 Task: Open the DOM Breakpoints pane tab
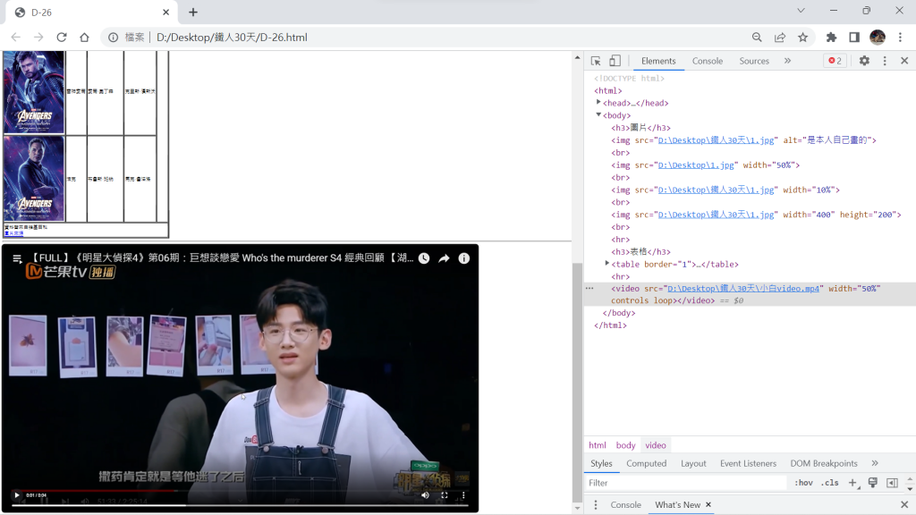tap(824, 463)
